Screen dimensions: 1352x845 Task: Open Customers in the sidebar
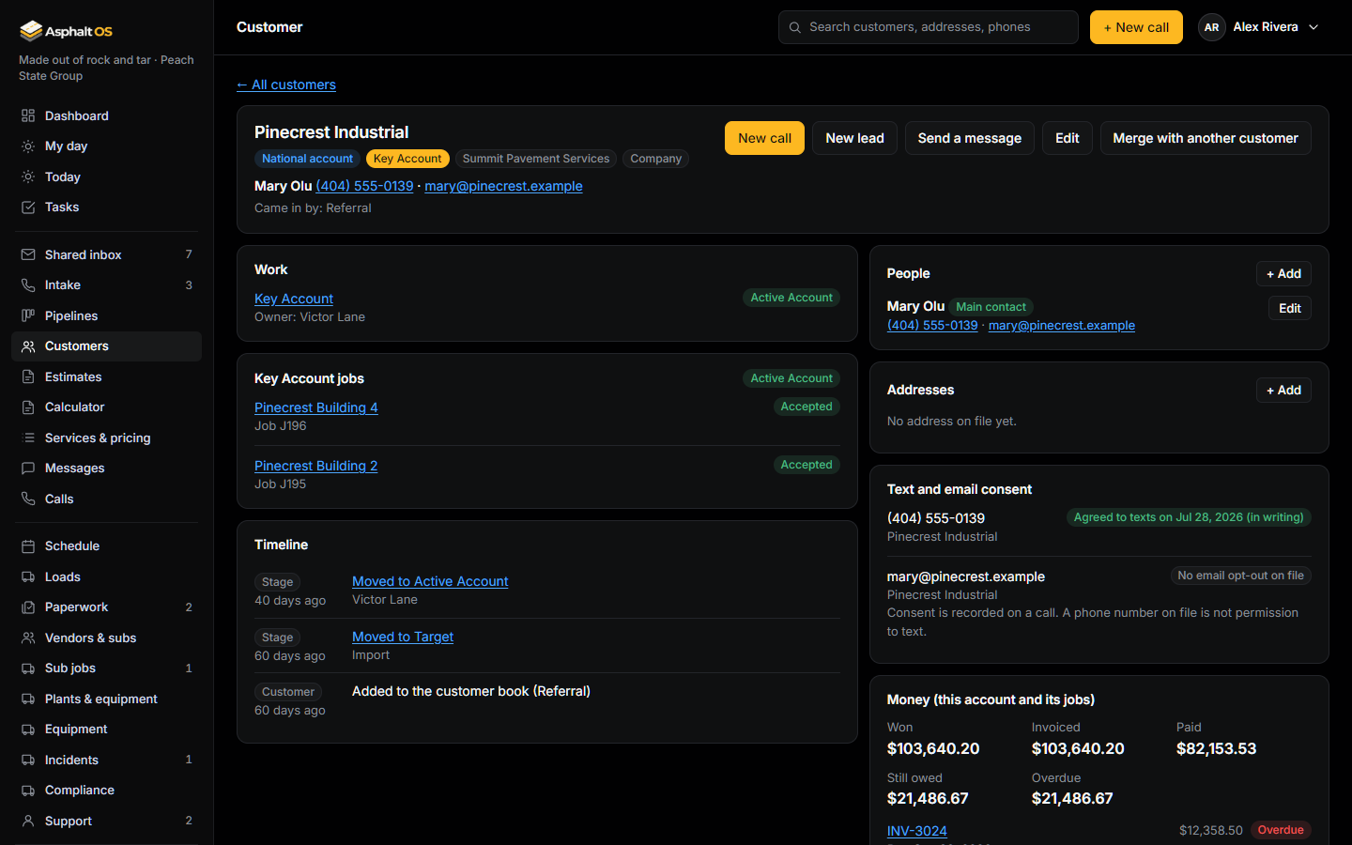coord(106,346)
